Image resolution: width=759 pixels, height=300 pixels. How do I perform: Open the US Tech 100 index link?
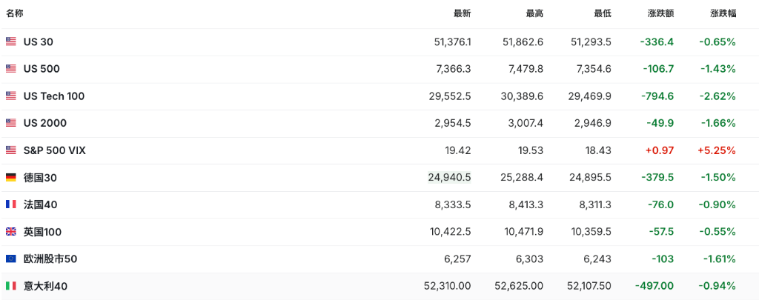(x=53, y=96)
